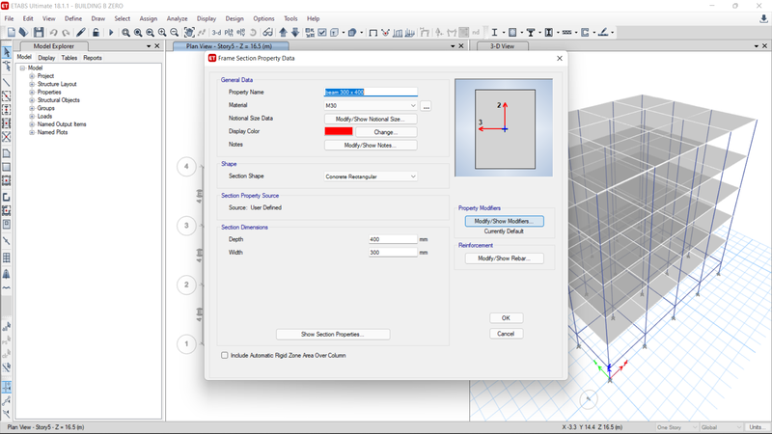Click the material ellipsis button
Image resolution: width=772 pixels, height=434 pixels.
coord(426,106)
